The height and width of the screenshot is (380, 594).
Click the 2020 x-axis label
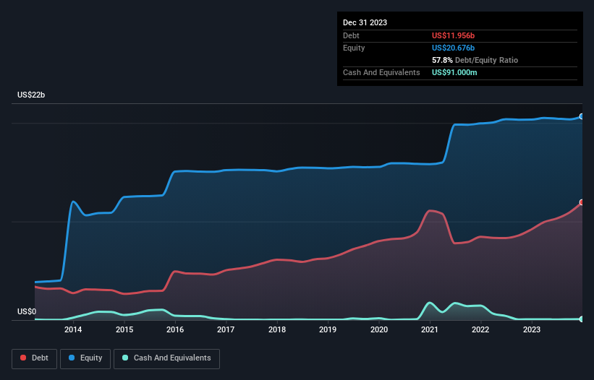point(379,329)
